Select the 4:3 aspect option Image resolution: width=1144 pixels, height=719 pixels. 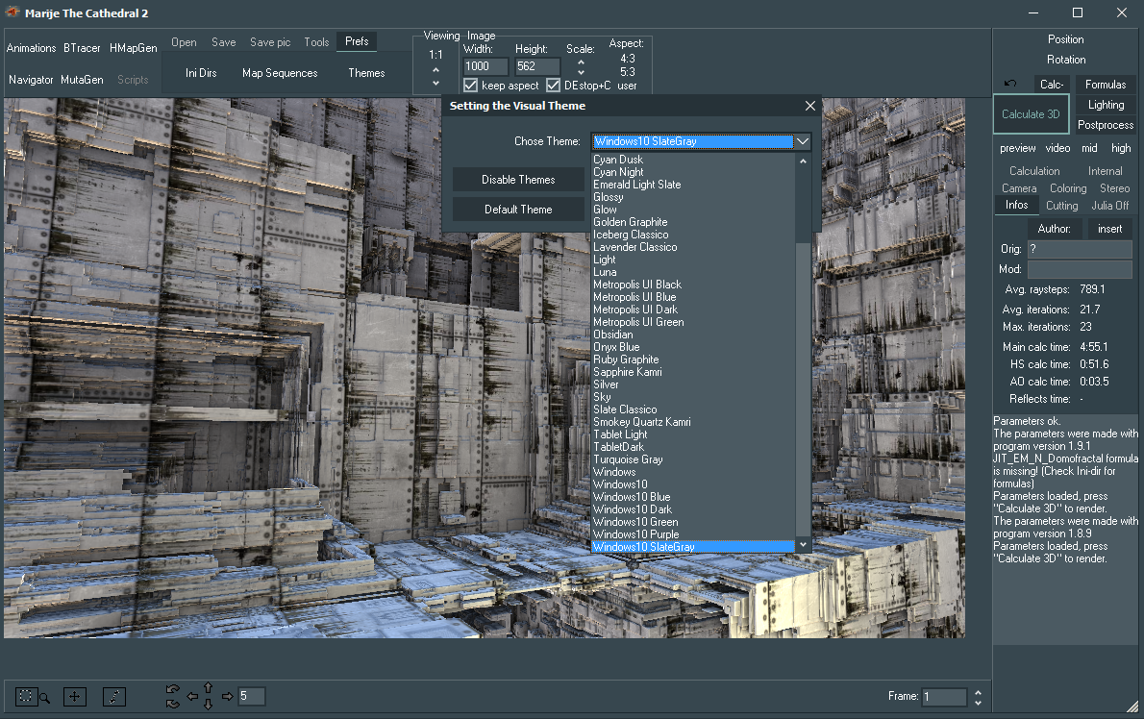click(x=628, y=59)
